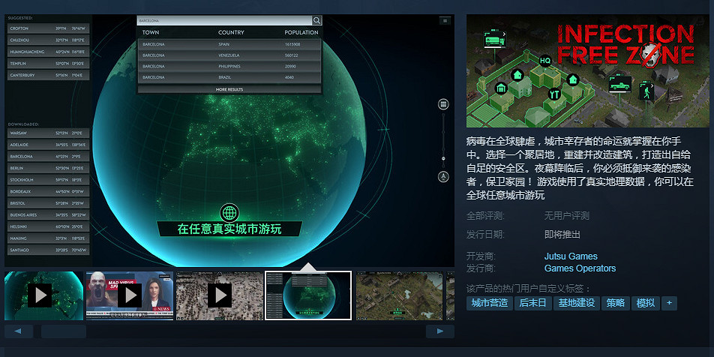Click the HQ badge icon in header art
The width and height of the screenshot is (714, 357).
[x=545, y=60]
